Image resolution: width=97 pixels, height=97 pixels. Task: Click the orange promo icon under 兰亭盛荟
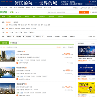click(x=17, y=63)
